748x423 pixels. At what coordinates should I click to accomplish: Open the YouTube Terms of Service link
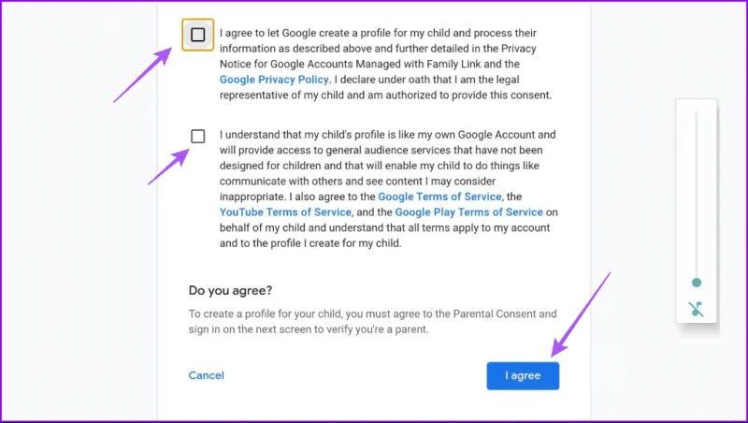pos(285,212)
